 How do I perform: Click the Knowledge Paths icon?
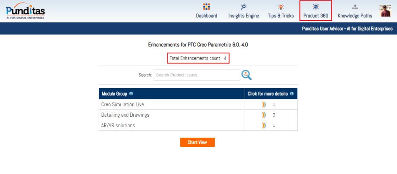pos(355,7)
